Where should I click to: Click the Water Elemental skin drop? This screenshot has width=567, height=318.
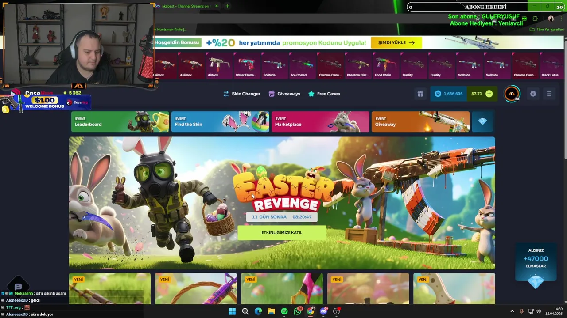coord(246,65)
